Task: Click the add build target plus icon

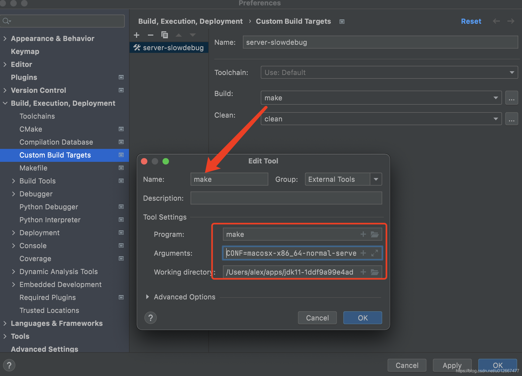Action: (137, 35)
